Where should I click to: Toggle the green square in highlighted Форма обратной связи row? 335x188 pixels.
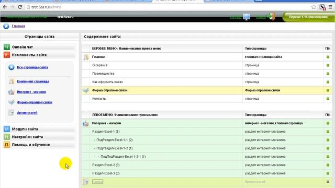point(328,90)
